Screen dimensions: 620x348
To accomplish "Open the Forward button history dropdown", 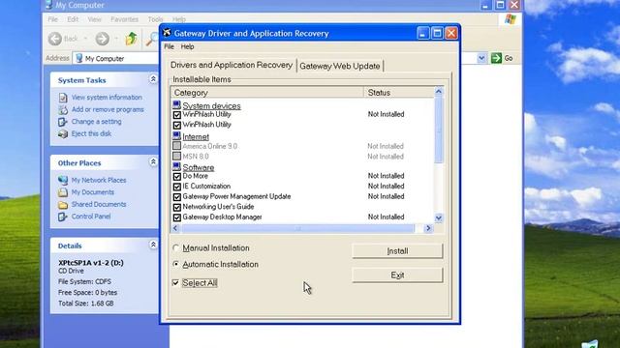I will (116, 39).
